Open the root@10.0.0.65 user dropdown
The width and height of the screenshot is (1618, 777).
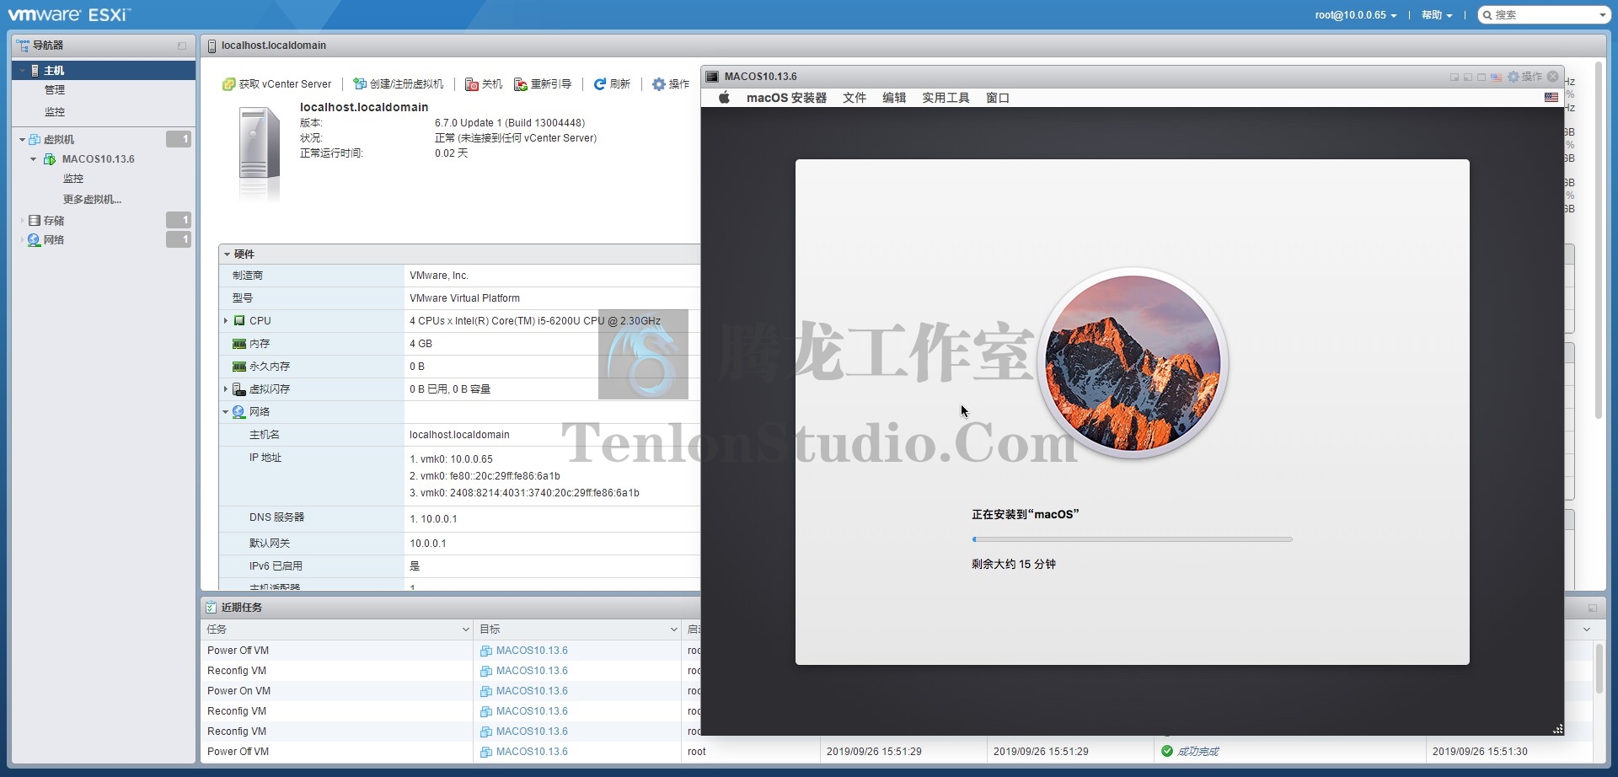pos(1356,15)
